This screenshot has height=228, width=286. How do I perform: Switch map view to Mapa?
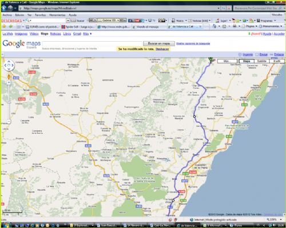247,61
